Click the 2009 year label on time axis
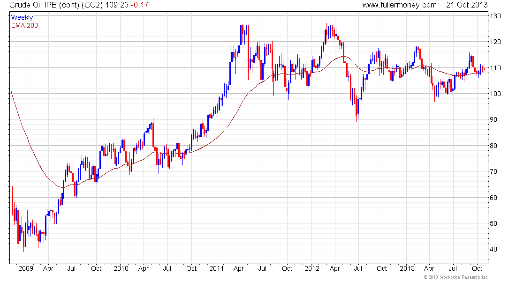The width and height of the screenshot is (516, 281). (x=26, y=268)
